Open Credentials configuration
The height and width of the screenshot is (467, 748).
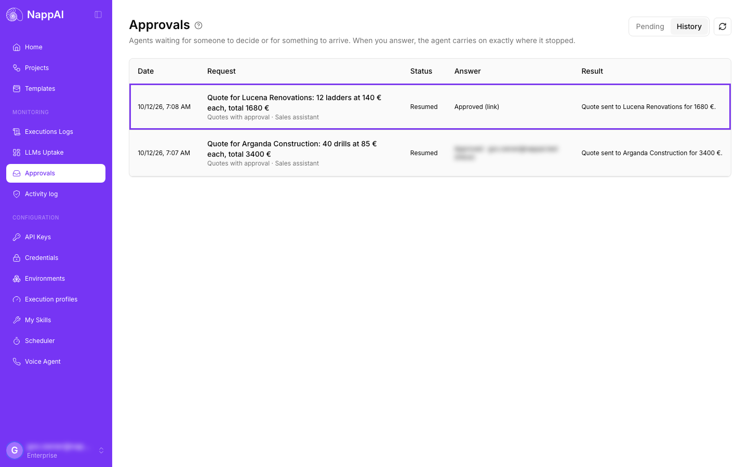56,258
